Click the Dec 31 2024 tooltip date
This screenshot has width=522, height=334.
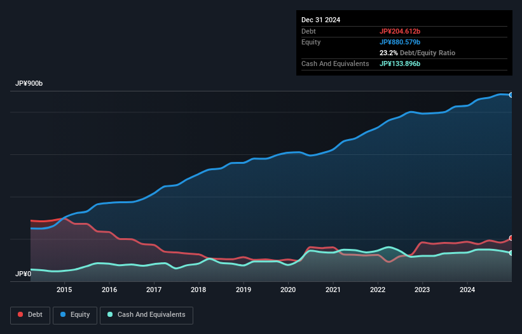coord(320,20)
